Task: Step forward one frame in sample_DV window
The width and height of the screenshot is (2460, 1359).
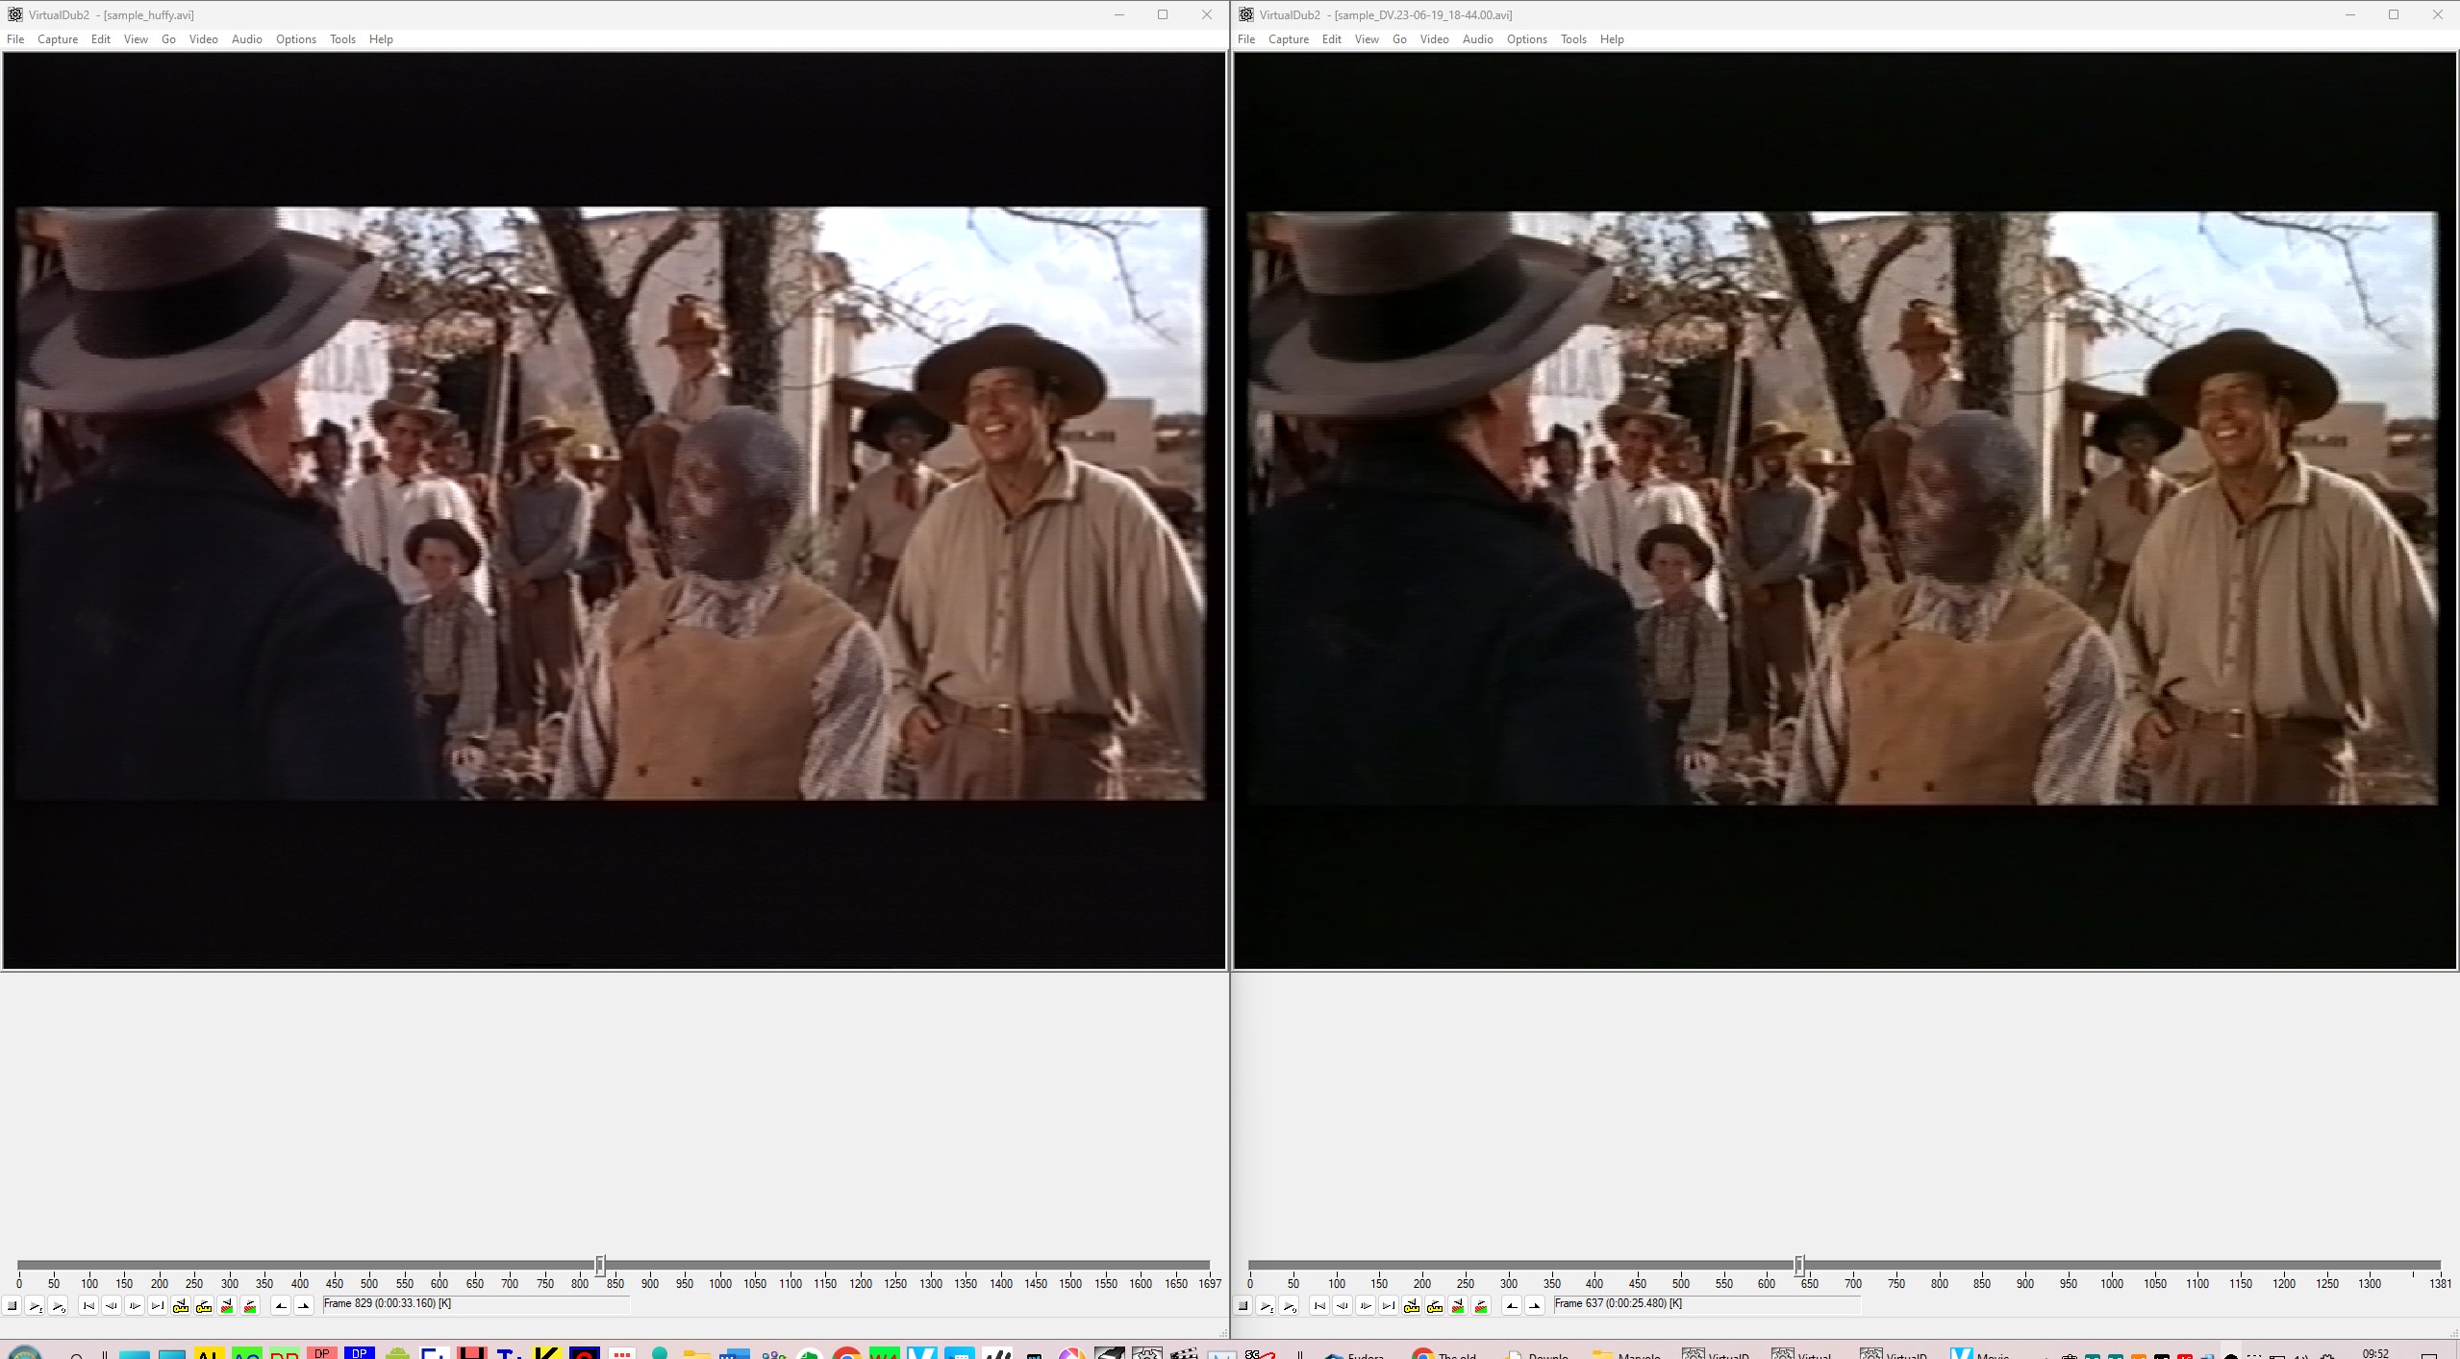Action: 1366,1305
